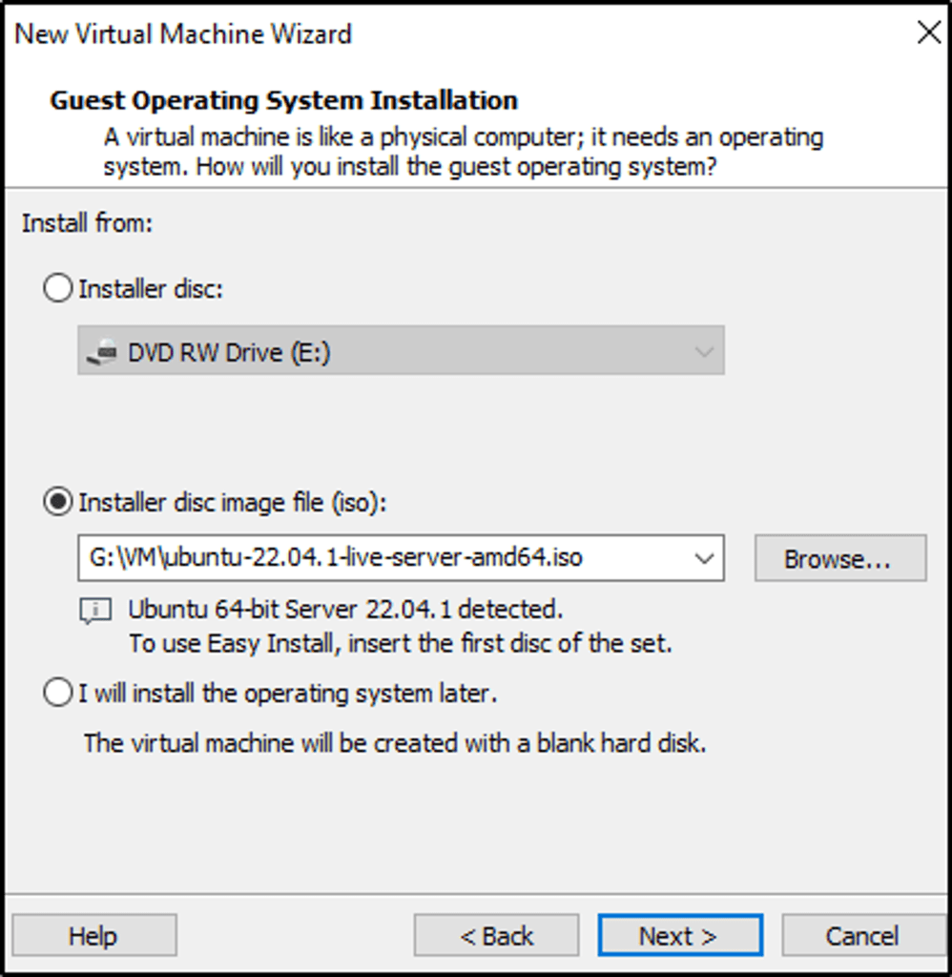
Task: Click the "To use Easy Install" hint text
Action: 401,643
